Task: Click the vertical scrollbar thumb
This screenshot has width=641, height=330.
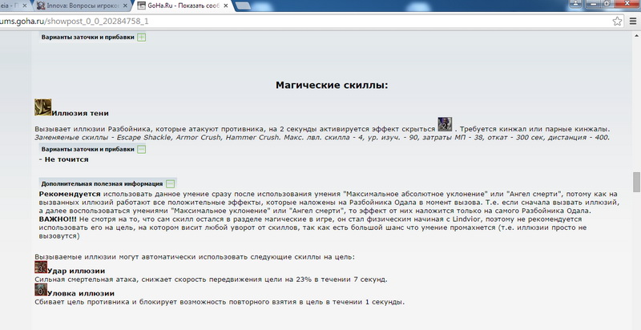Action: [x=636, y=182]
